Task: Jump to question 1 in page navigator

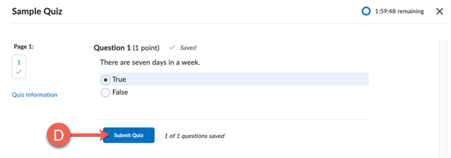Action: (x=19, y=63)
